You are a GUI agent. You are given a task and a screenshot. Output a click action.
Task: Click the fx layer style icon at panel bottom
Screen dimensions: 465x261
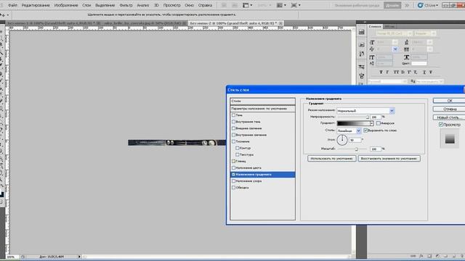421,256
